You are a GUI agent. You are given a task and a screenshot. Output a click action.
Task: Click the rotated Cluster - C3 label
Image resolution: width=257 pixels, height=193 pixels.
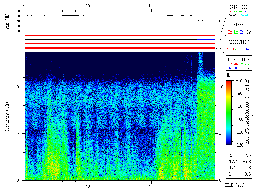253,116
